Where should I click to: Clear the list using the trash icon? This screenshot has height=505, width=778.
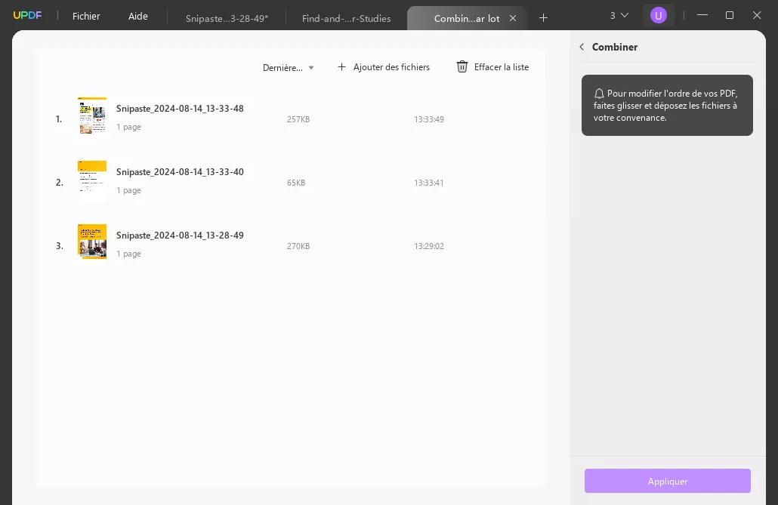pos(462,66)
